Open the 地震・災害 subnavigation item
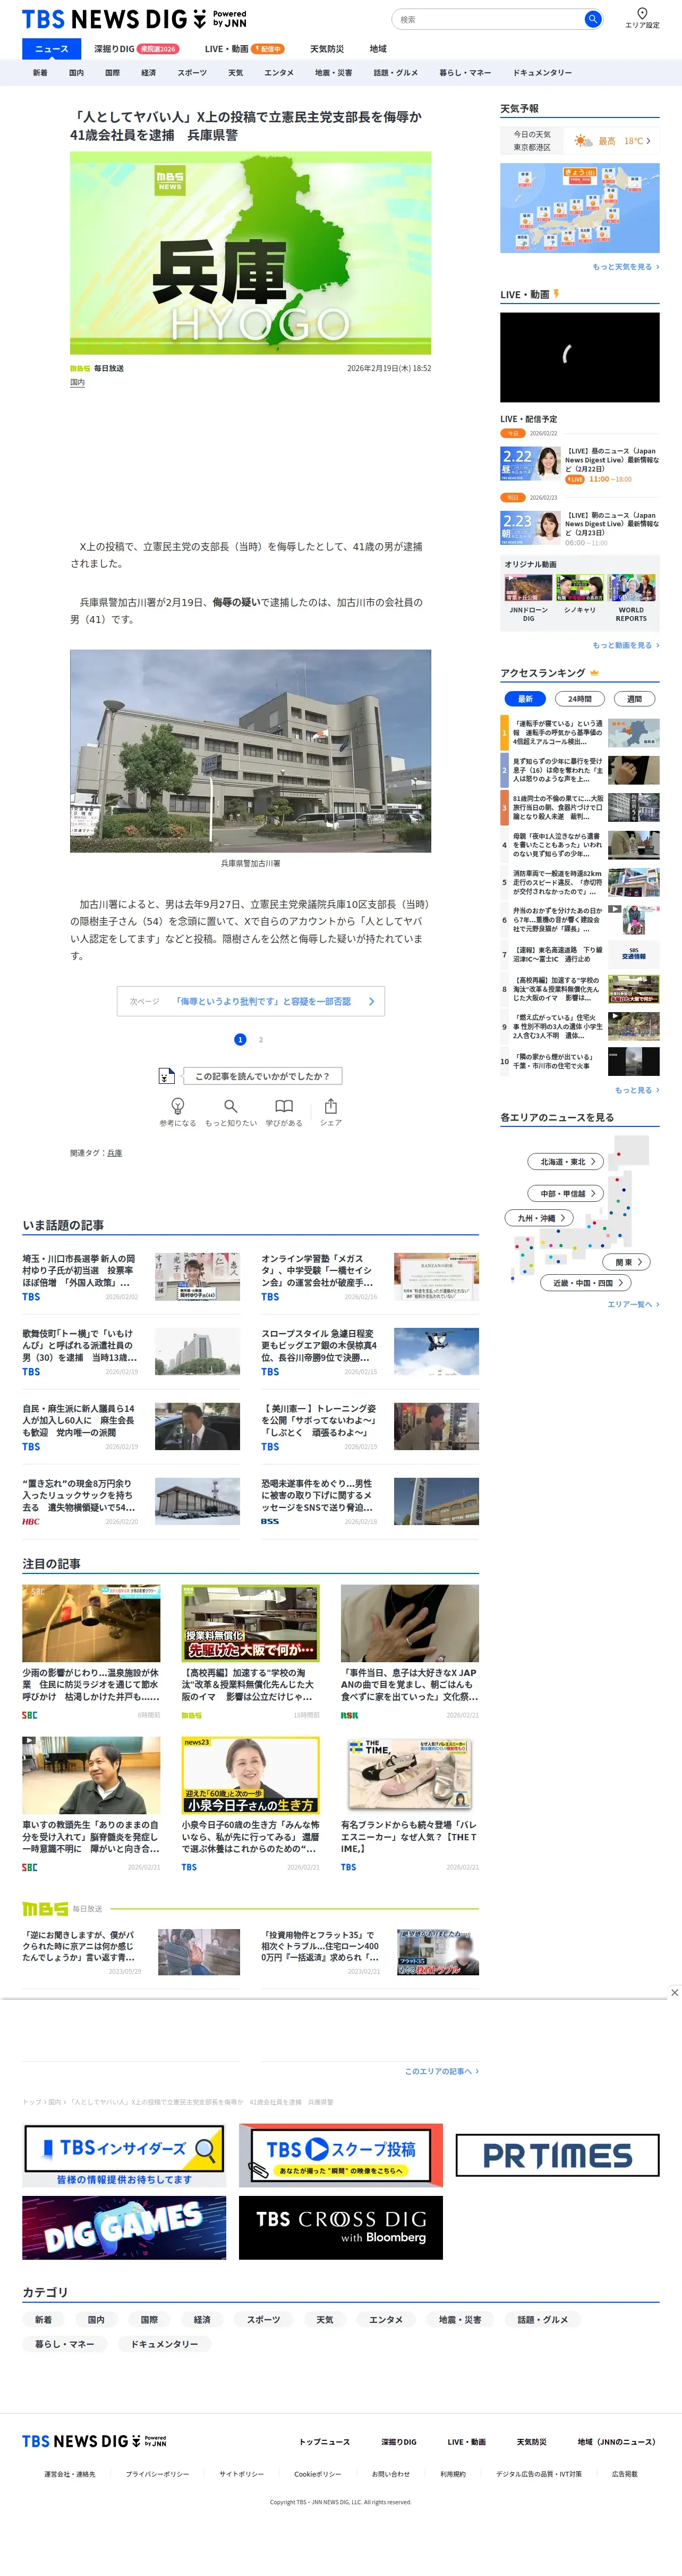 tap(334, 72)
